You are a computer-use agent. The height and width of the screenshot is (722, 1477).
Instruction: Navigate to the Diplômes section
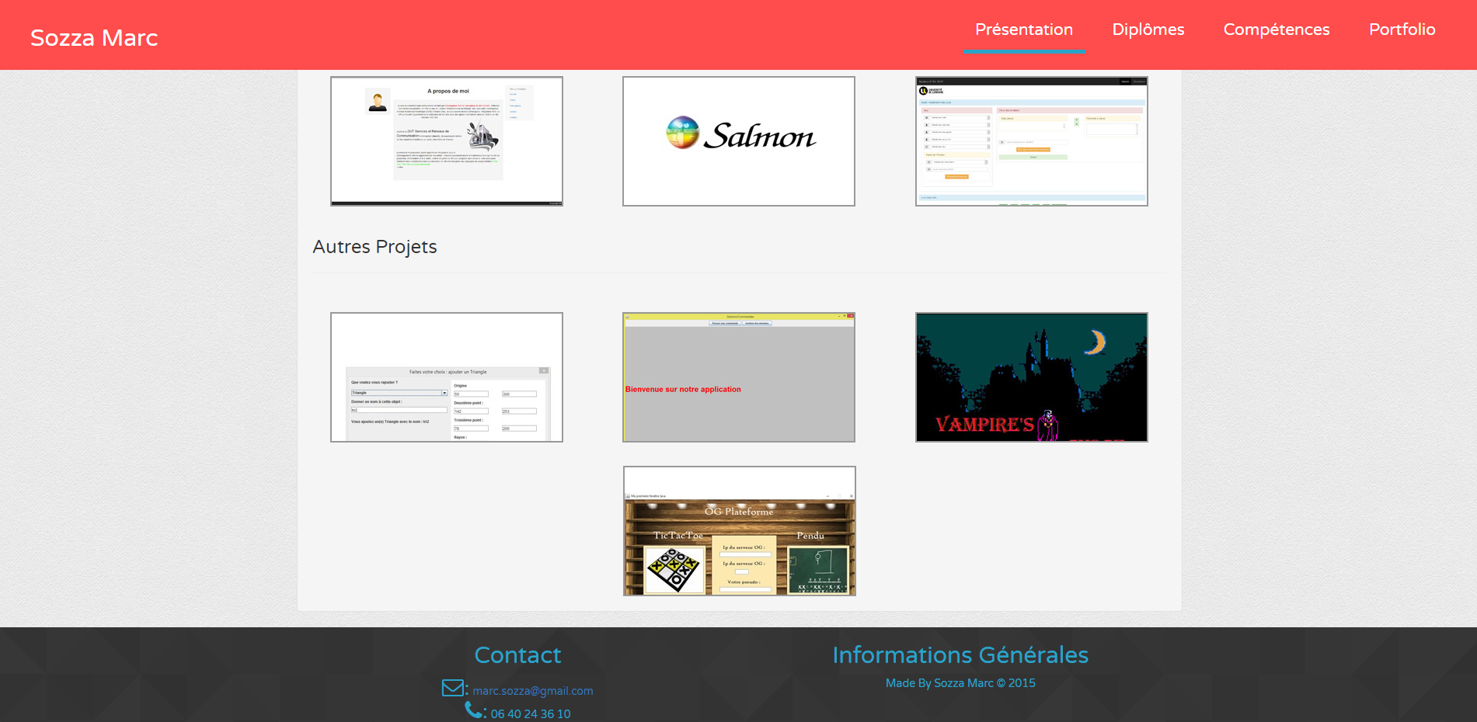click(1148, 30)
